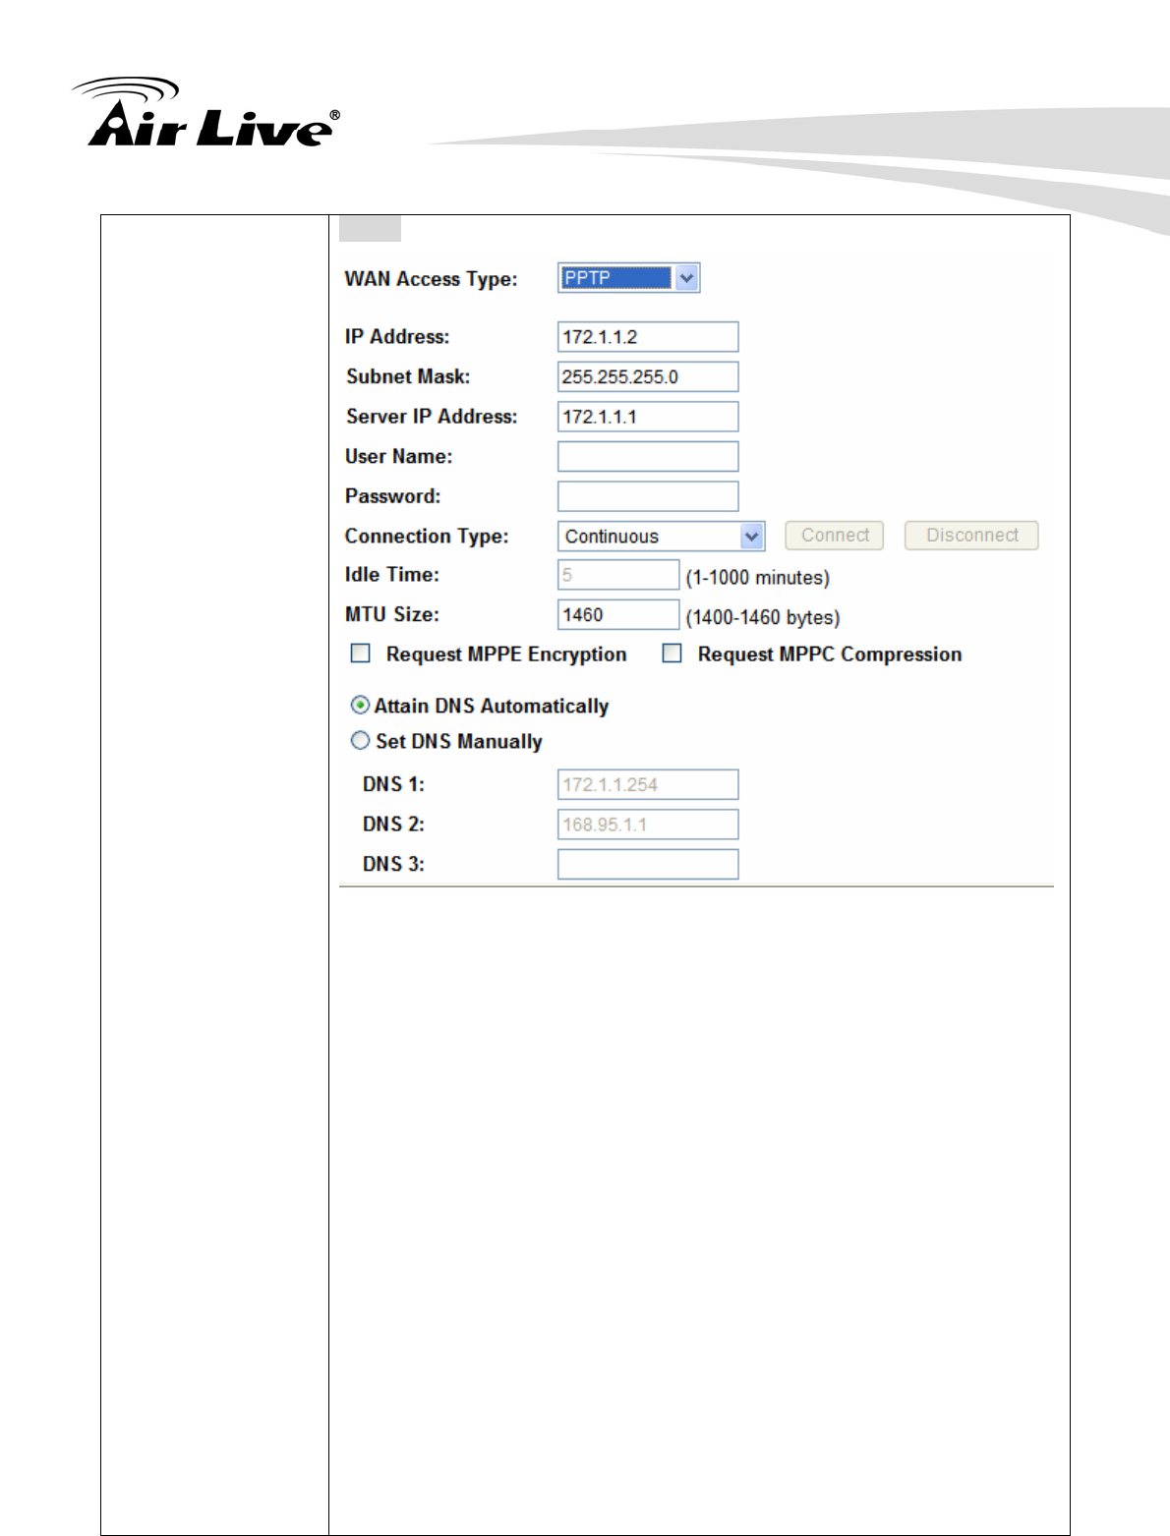1170x1536 pixels.
Task: Click the Idle Time label
Action: [392, 575]
